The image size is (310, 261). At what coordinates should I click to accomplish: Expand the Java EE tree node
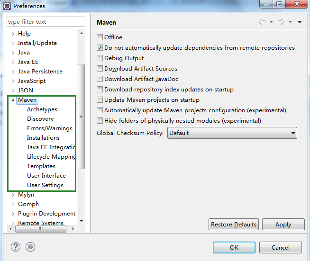[x=13, y=62]
